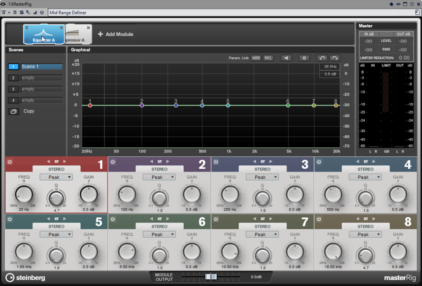Enable band 5 with its power button
422x286 pixels.
(10, 219)
